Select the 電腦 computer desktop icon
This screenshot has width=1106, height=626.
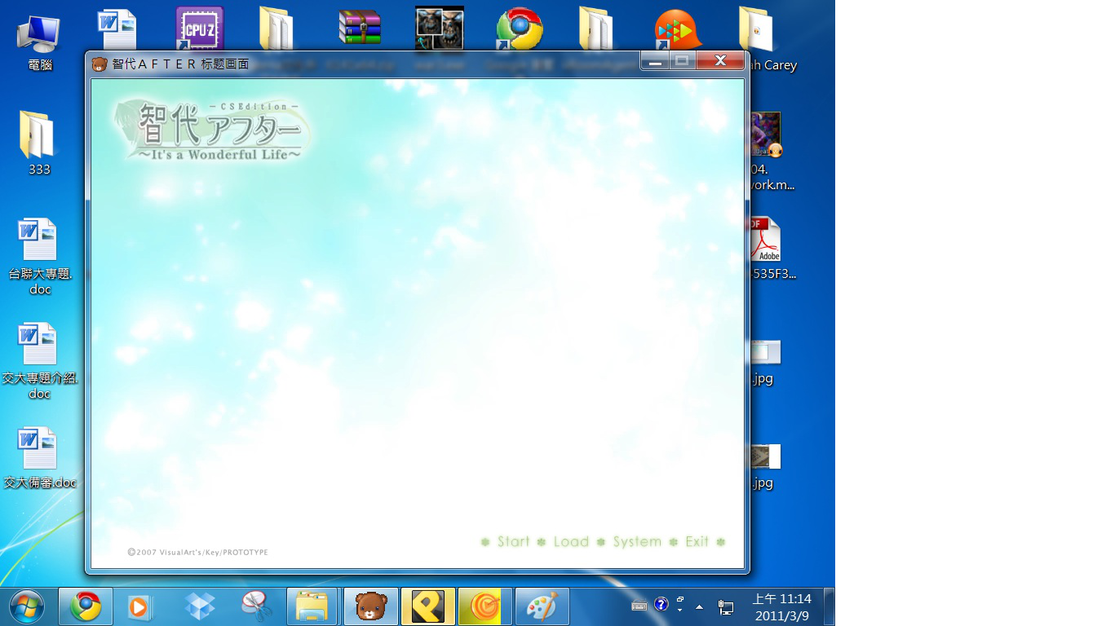click(x=38, y=42)
